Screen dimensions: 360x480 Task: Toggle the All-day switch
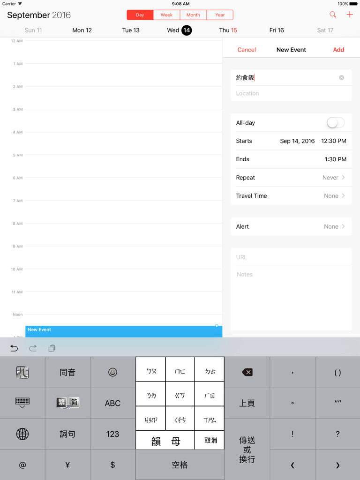(x=336, y=123)
